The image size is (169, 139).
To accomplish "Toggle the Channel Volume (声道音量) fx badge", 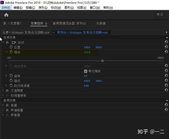I will pyautogui.click(x=7, y=110).
